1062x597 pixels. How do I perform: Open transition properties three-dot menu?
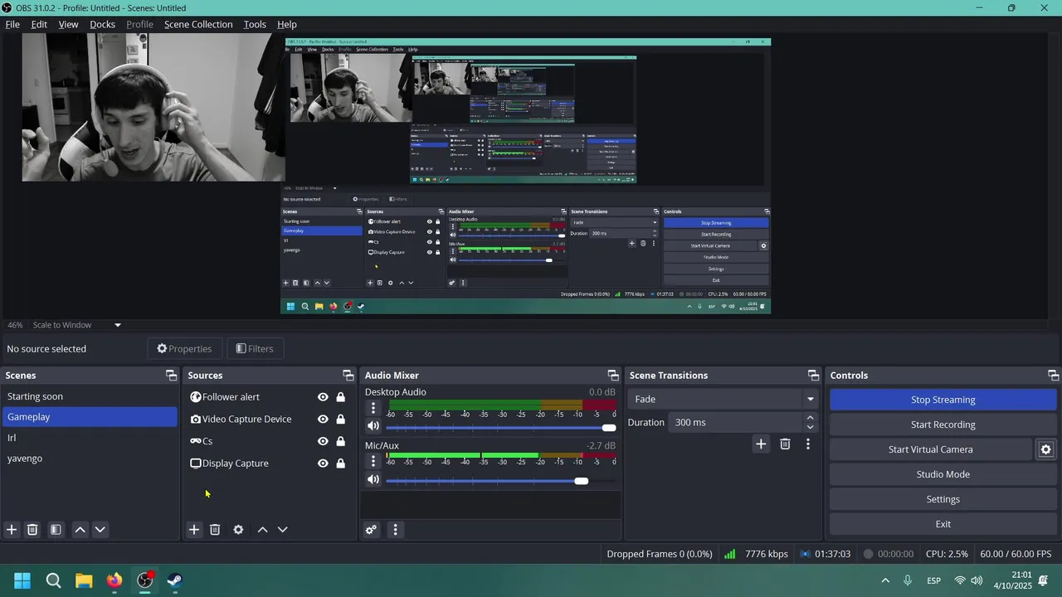[x=808, y=444]
